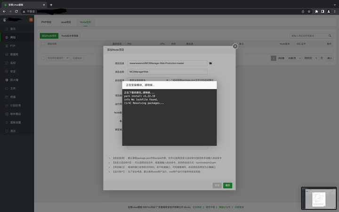The width and height of the screenshot is (339, 212).
Task: Click the orange notification badge in sidebar header
Action: [x=31, y=20]
